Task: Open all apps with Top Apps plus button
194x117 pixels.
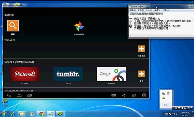Action: pyautogui.click(x=142, y=49)
